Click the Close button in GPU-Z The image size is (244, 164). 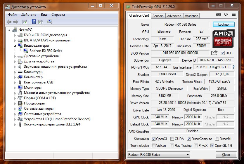tap(226, 155)
